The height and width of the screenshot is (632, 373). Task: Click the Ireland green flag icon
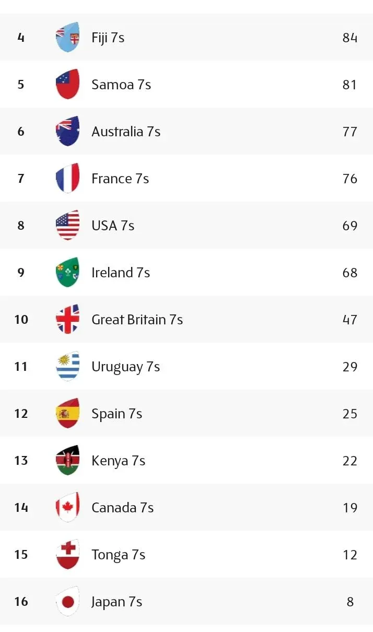coord(68,273)
